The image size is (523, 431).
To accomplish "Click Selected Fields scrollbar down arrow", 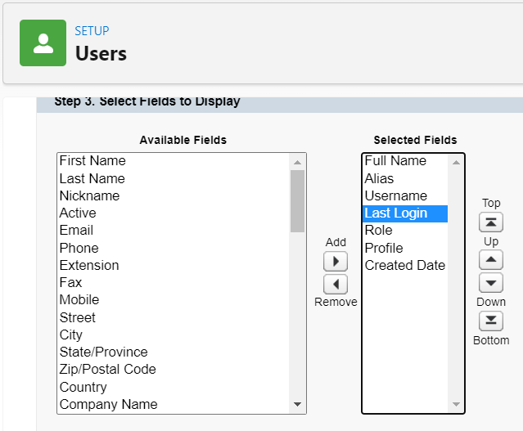I will [456, 404].
